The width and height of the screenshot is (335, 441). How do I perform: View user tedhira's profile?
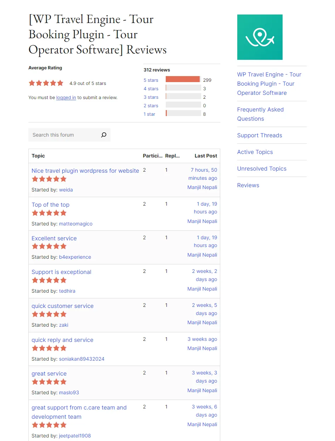[x=67, y=291]
